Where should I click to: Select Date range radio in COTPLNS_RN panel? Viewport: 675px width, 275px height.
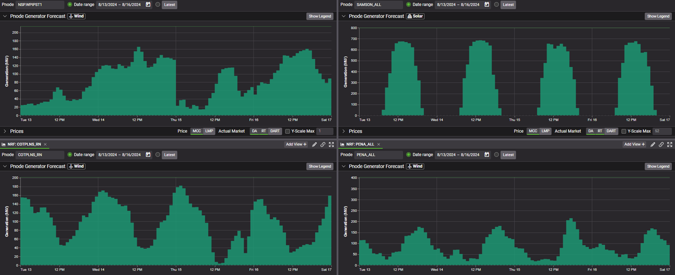70,155
